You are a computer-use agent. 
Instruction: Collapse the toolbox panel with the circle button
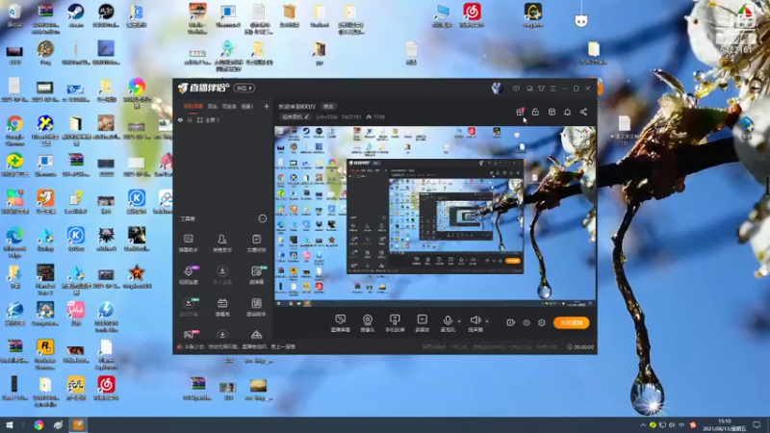pyautogui.click(x=263, y=218)
